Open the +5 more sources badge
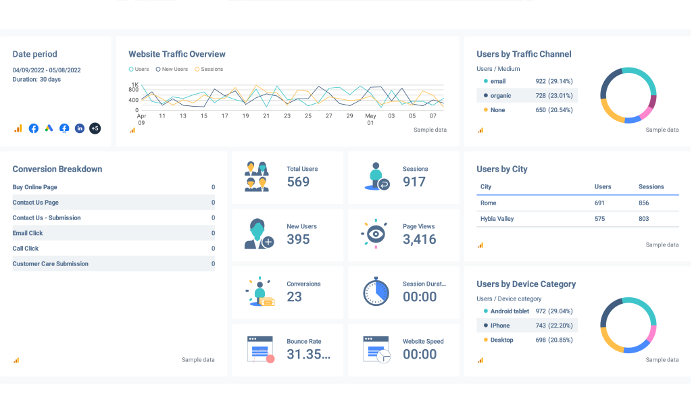This screenshot has width=692, height=414. click(x=95, y=128)
